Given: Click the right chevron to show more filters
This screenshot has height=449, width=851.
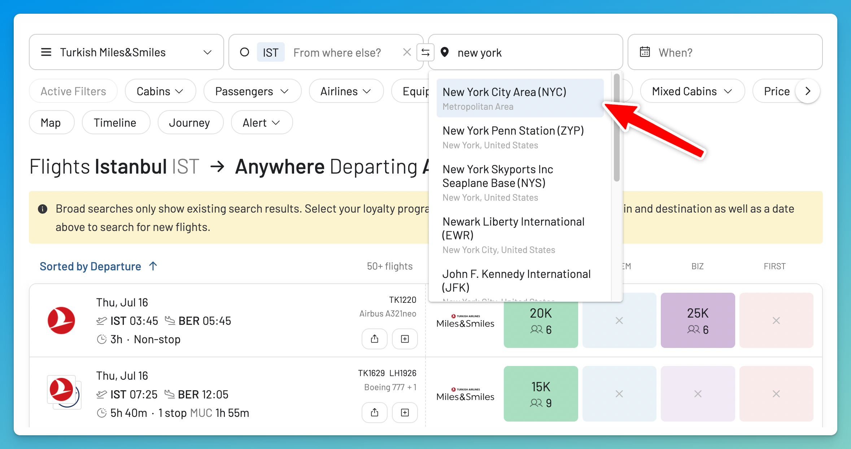Looking at the screenshot, I should (x=808, y=91).
